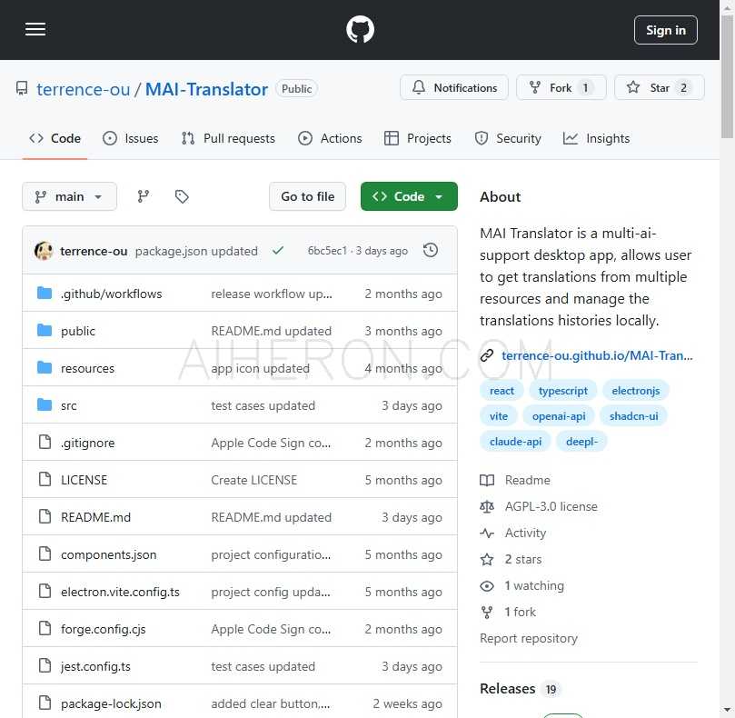Open the Projects tab
This screenshot has width=735, height=718.
click(x=417, y=138)
